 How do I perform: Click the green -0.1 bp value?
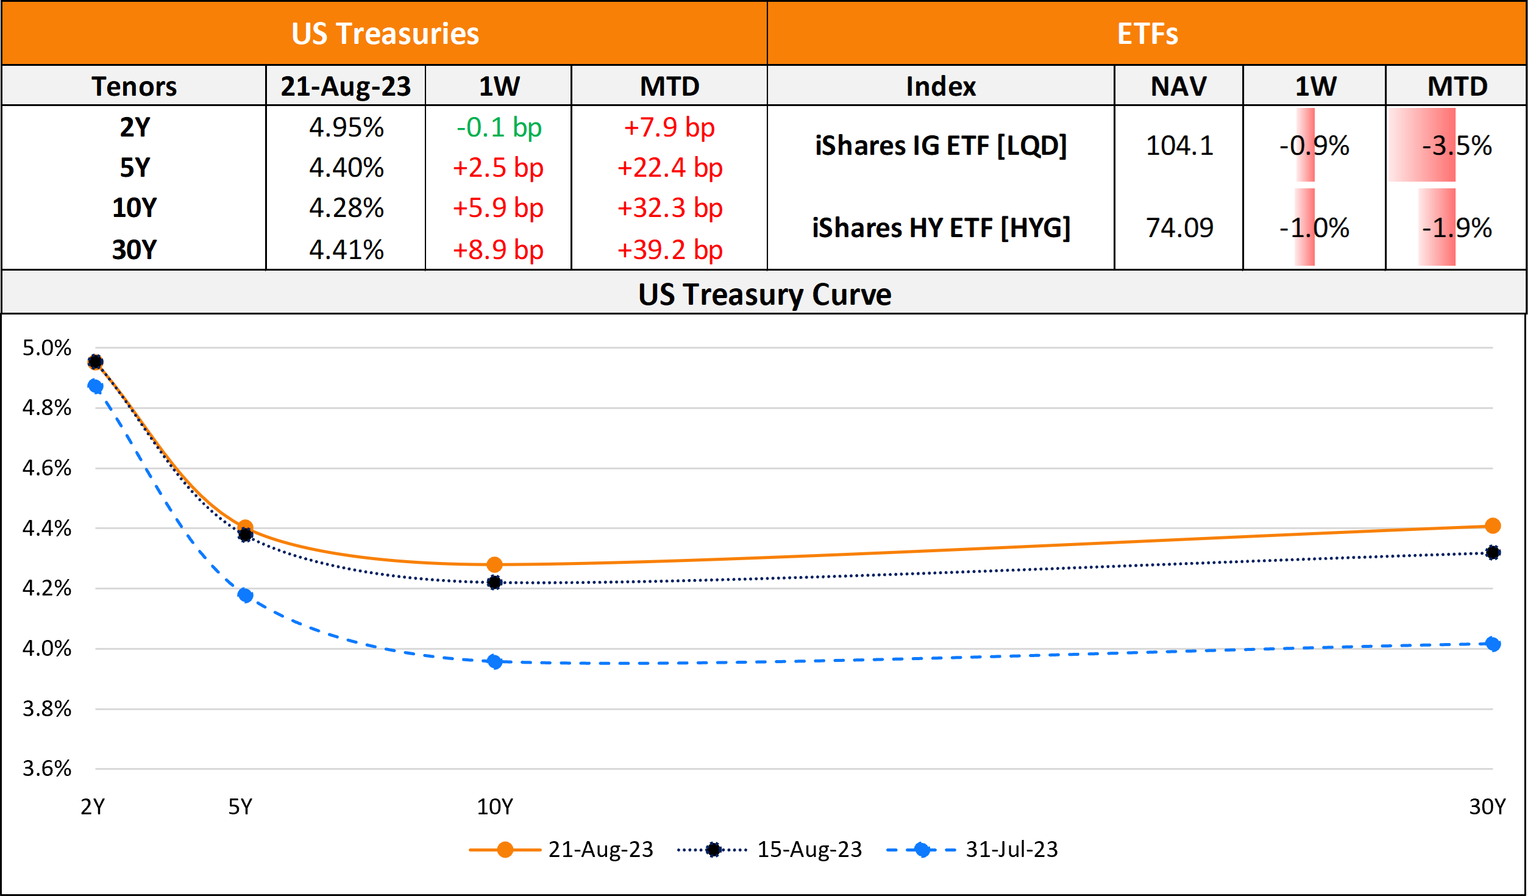click(x=499, y=127)
